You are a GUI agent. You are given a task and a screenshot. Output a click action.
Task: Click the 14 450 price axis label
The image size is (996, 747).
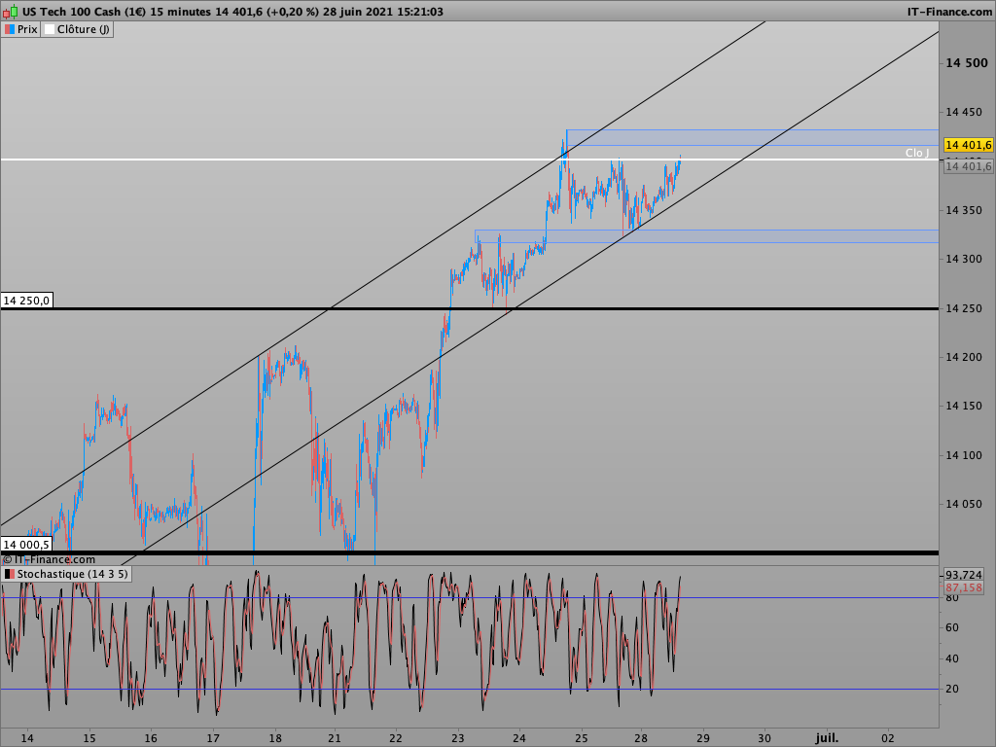tap(964, 112)
